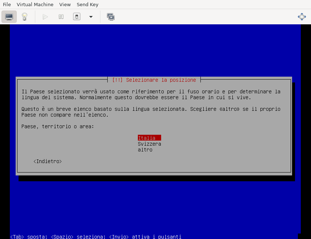The image size is (311, 239).
Task: Open the snapshots manager
Action: (111, 17)
